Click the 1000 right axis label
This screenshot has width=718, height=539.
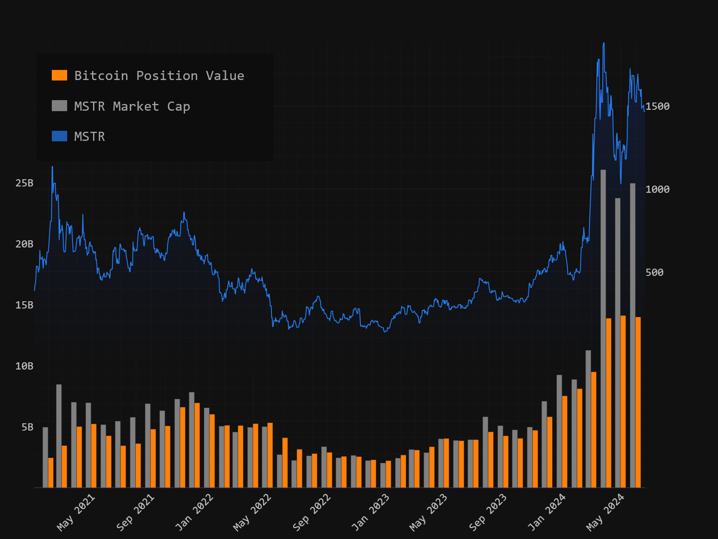tap(658, 189)
